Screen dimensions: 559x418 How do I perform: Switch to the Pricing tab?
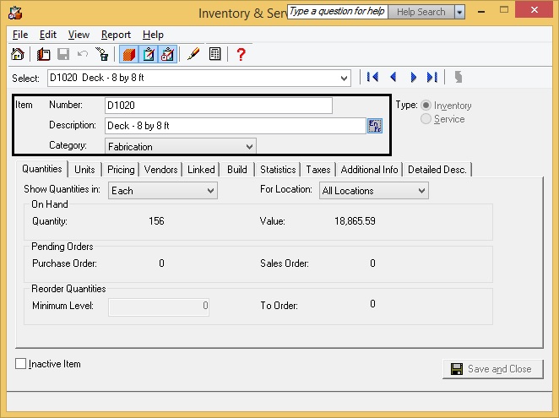click(x=121, y=170)
